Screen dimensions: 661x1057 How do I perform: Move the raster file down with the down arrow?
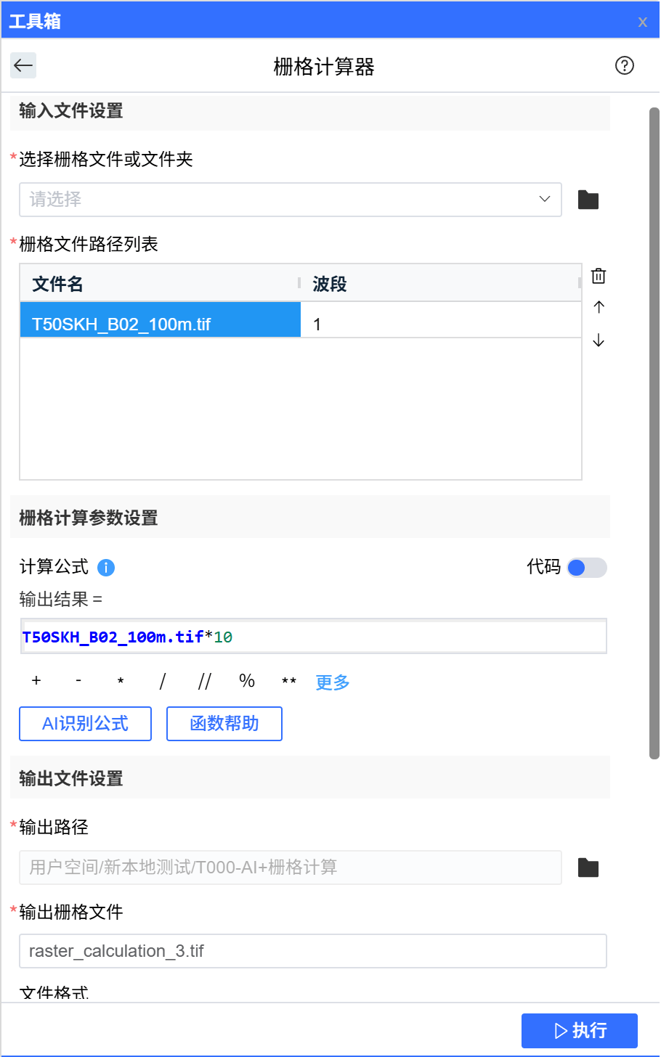(598, 340)
